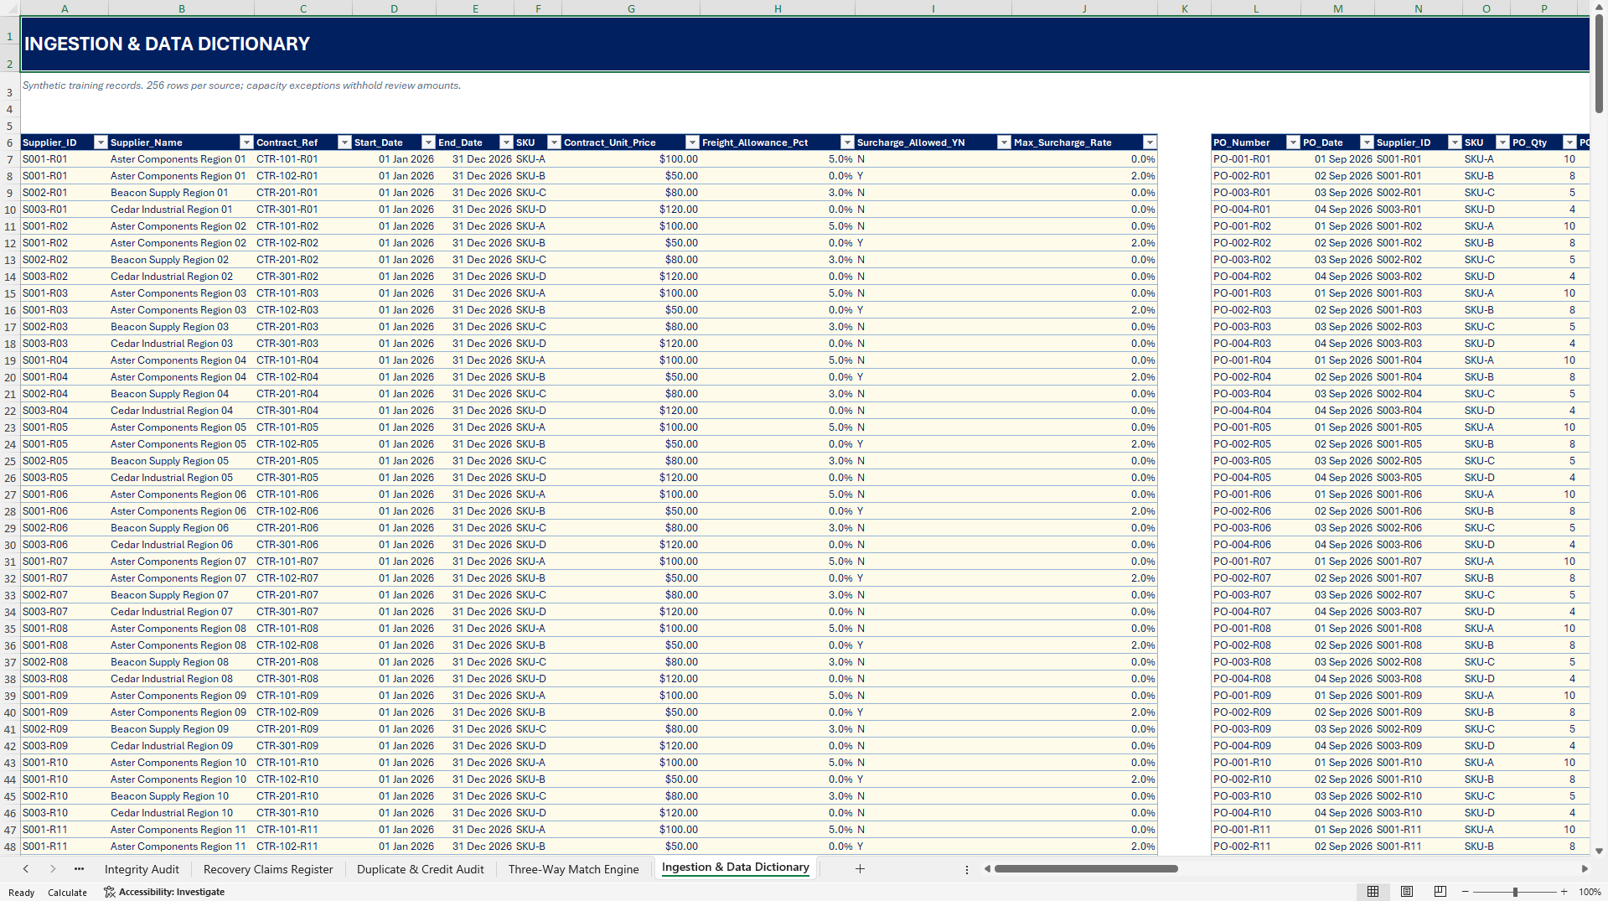
Task: Open the End_Date filter dropdown
Action: click(506, 142)
